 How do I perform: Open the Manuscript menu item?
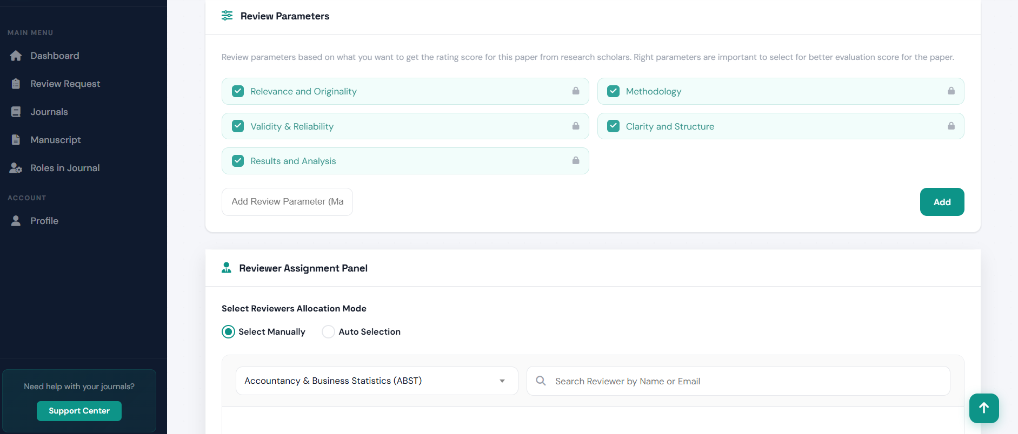56,140
